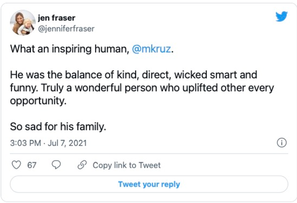Follow the @mkruz mention link

click(x=152, y=49)
